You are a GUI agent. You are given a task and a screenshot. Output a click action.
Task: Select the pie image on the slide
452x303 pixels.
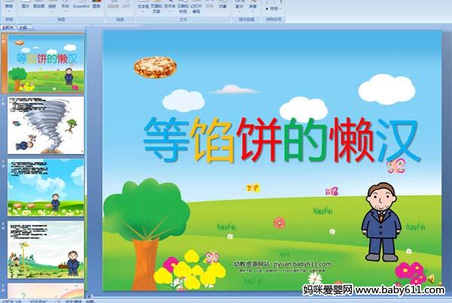click(155, 68)
